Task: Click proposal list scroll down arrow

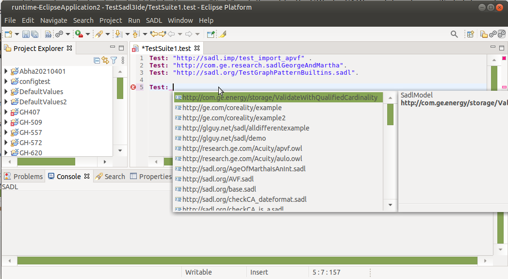Action: click(x=391, y=205)
